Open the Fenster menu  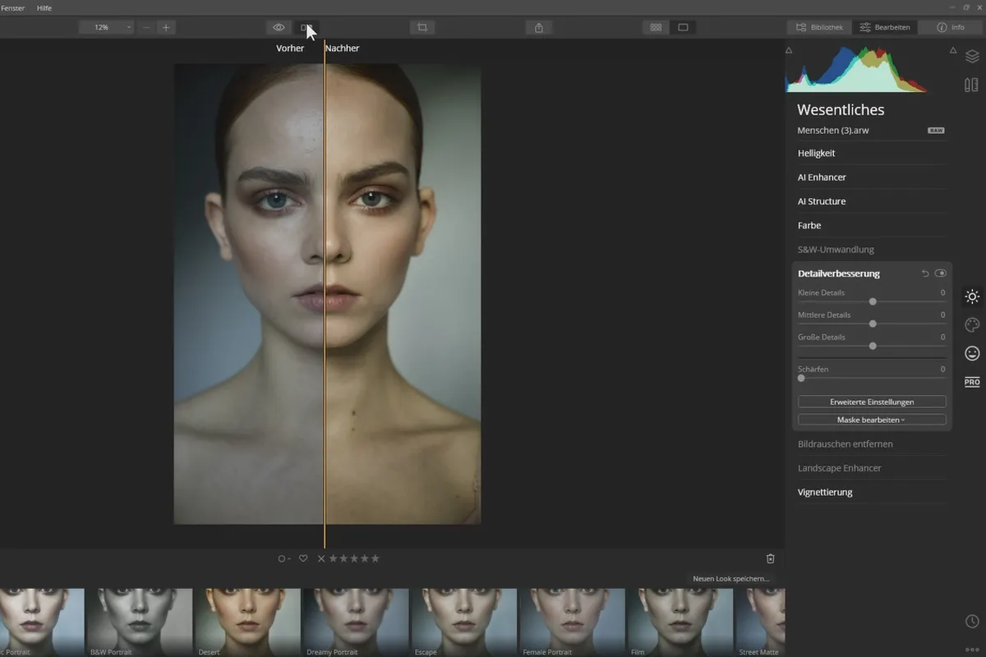coord(12,7)
